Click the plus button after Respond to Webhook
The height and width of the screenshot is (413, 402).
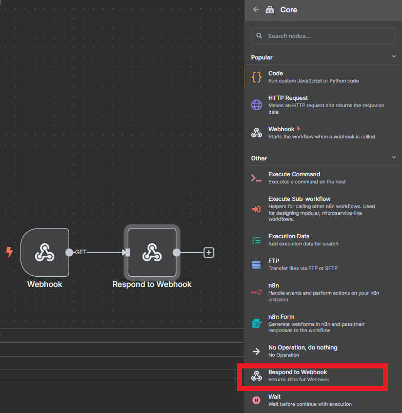click(209, 253)
